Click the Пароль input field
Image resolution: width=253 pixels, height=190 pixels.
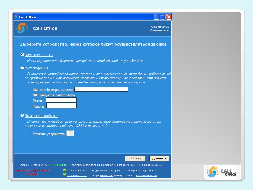[61, 106]
